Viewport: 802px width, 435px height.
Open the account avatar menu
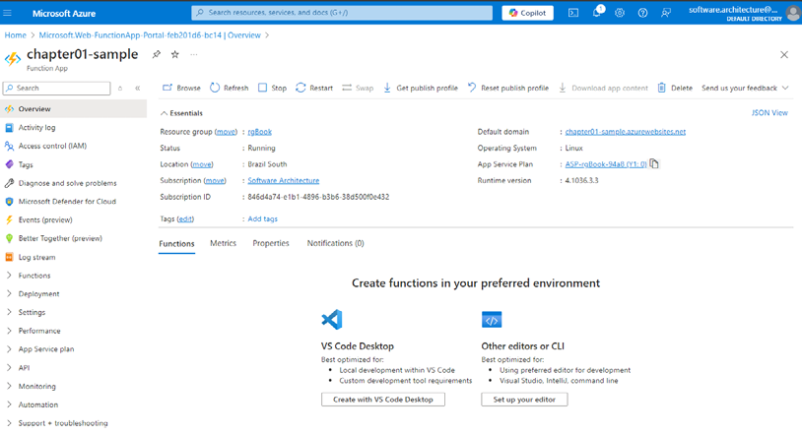pyautogui.click(x=793, y=13)
